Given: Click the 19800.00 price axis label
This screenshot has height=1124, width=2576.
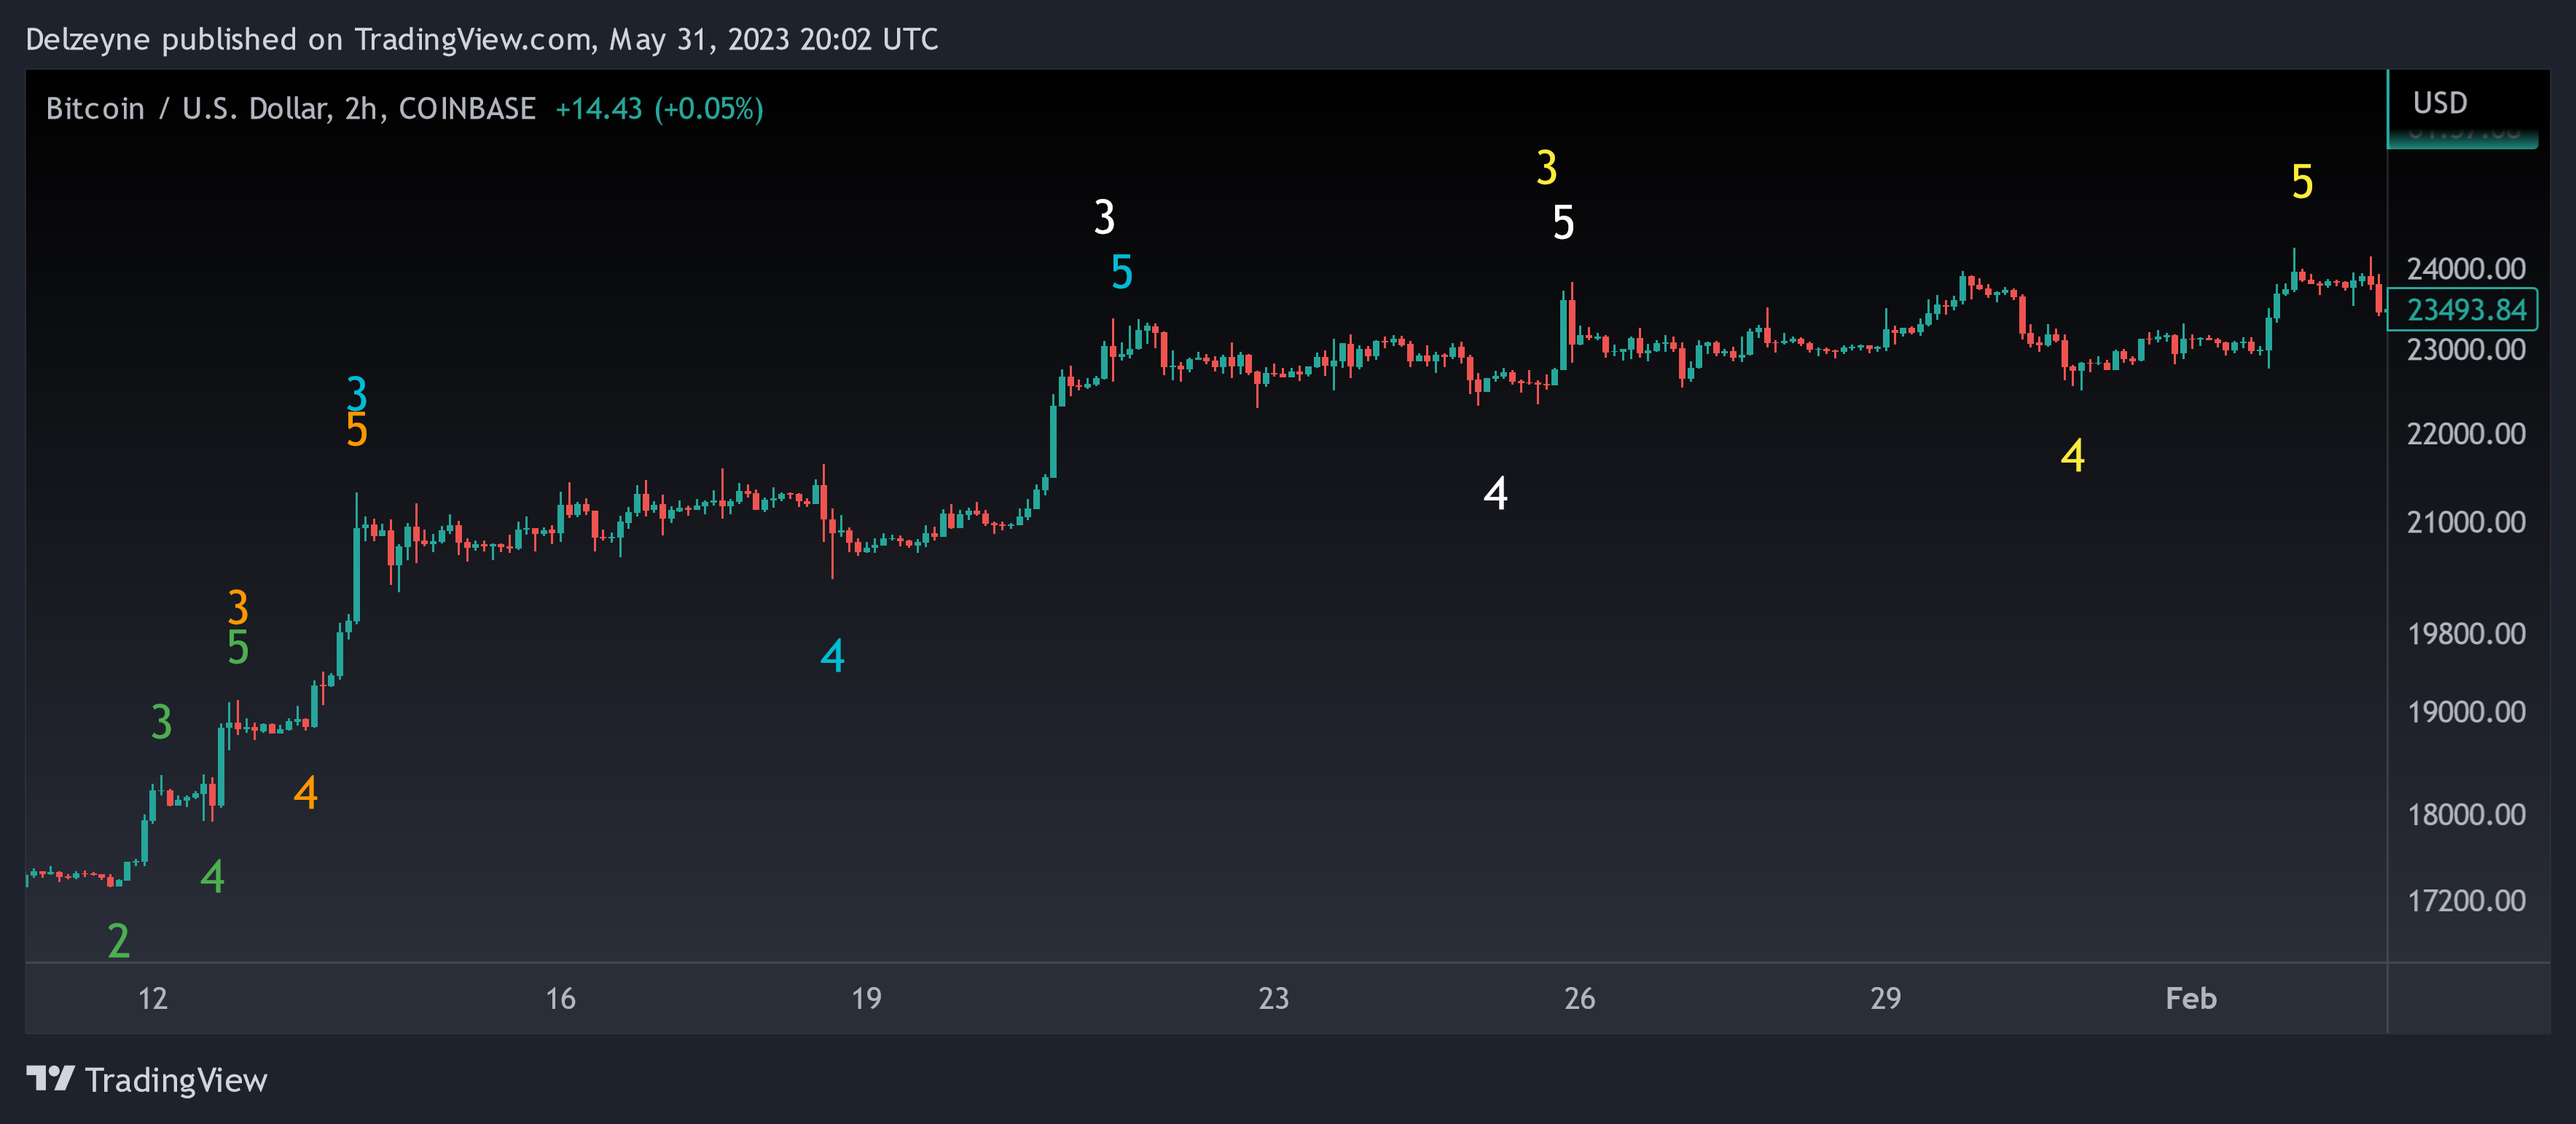Looking at the screenshot, I should [x=2466, y=633].
